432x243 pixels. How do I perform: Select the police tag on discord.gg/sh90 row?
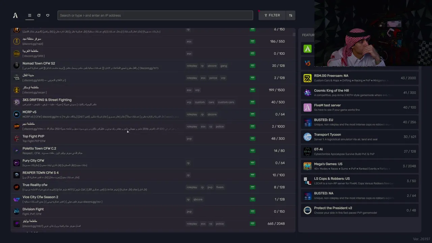pyautogui.click(x=213, y=78)
